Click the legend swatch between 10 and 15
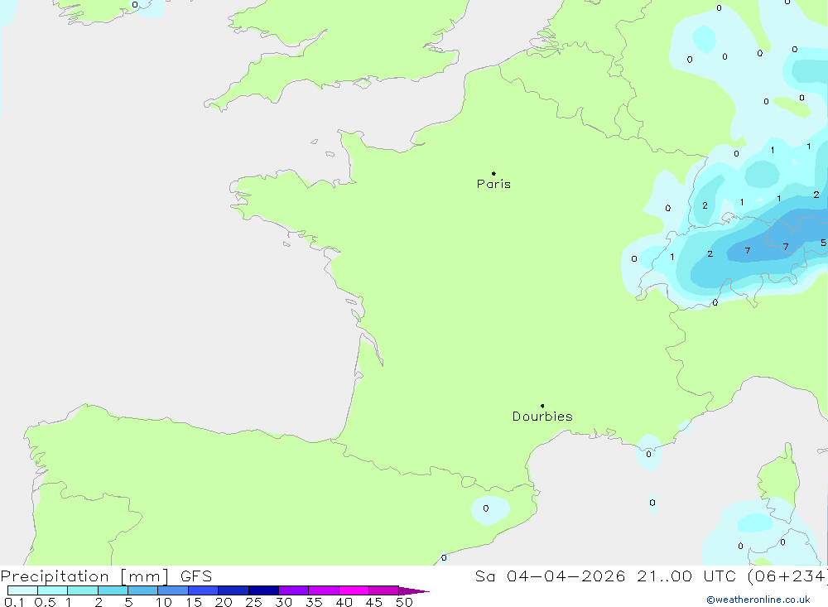Viewport: 828px width, 607px height. pyautogui.click(x=173, y=590)
